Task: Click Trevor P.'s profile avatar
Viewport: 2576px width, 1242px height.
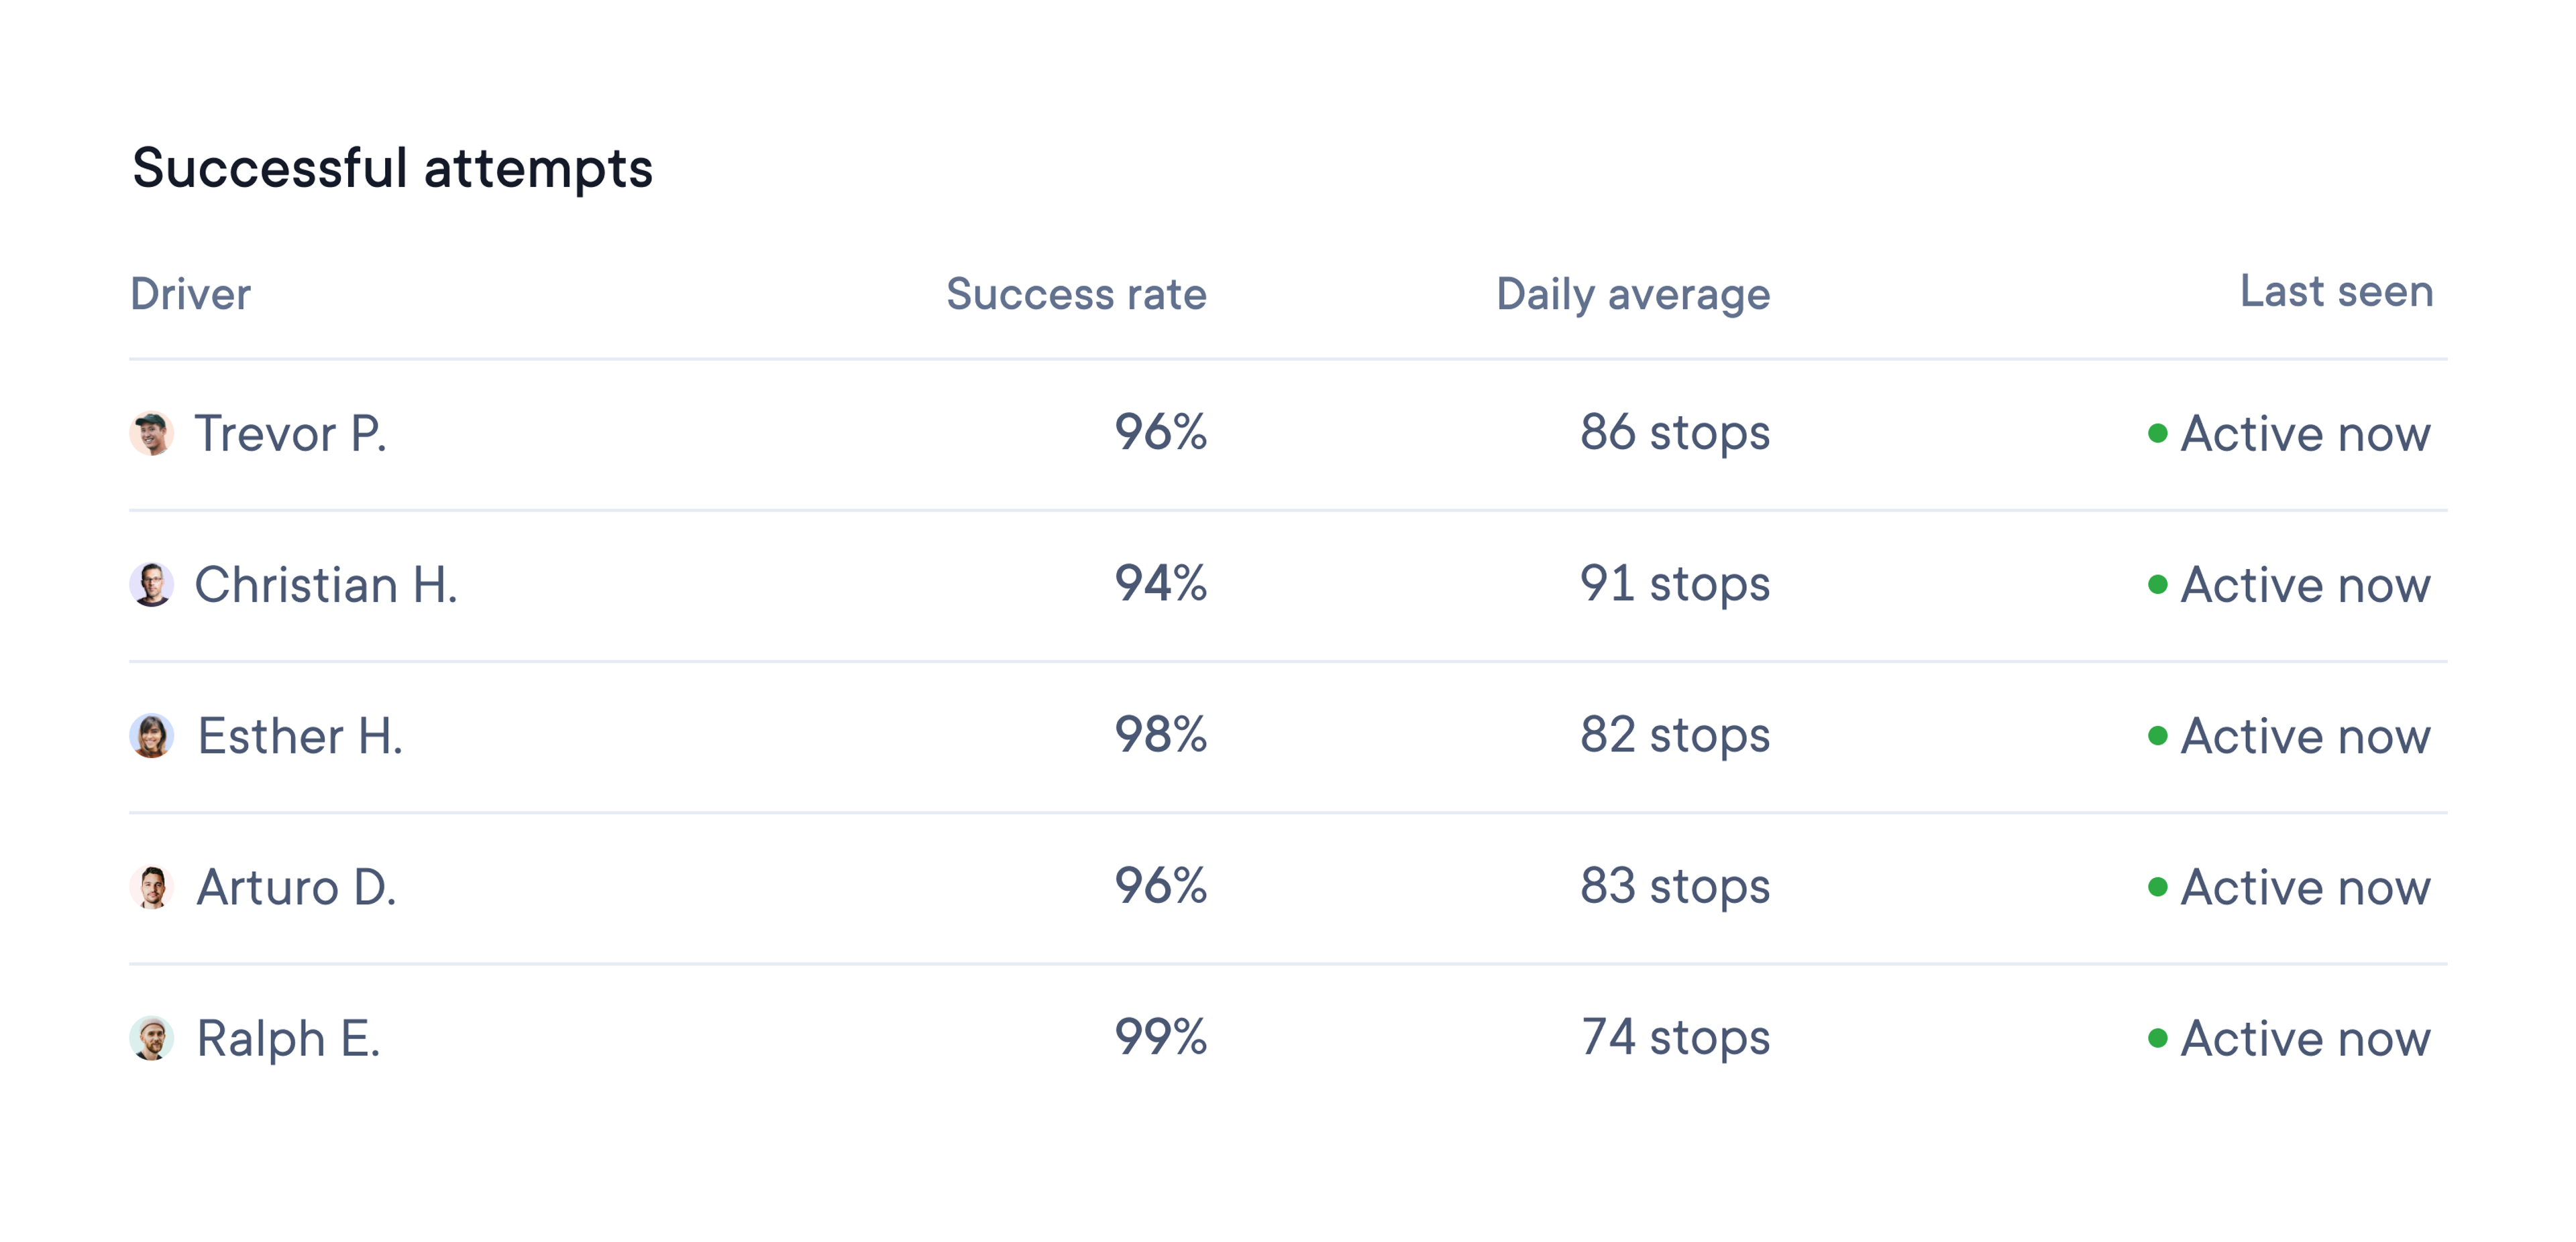Action: click(x=152, y=434)
